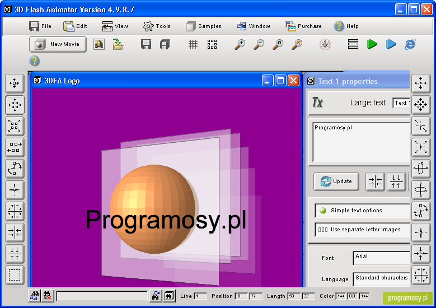Select the dotted move-group tool in left toolbar
Screen dimensions: 436x308
pyautogui.click(x=15, y=105)
